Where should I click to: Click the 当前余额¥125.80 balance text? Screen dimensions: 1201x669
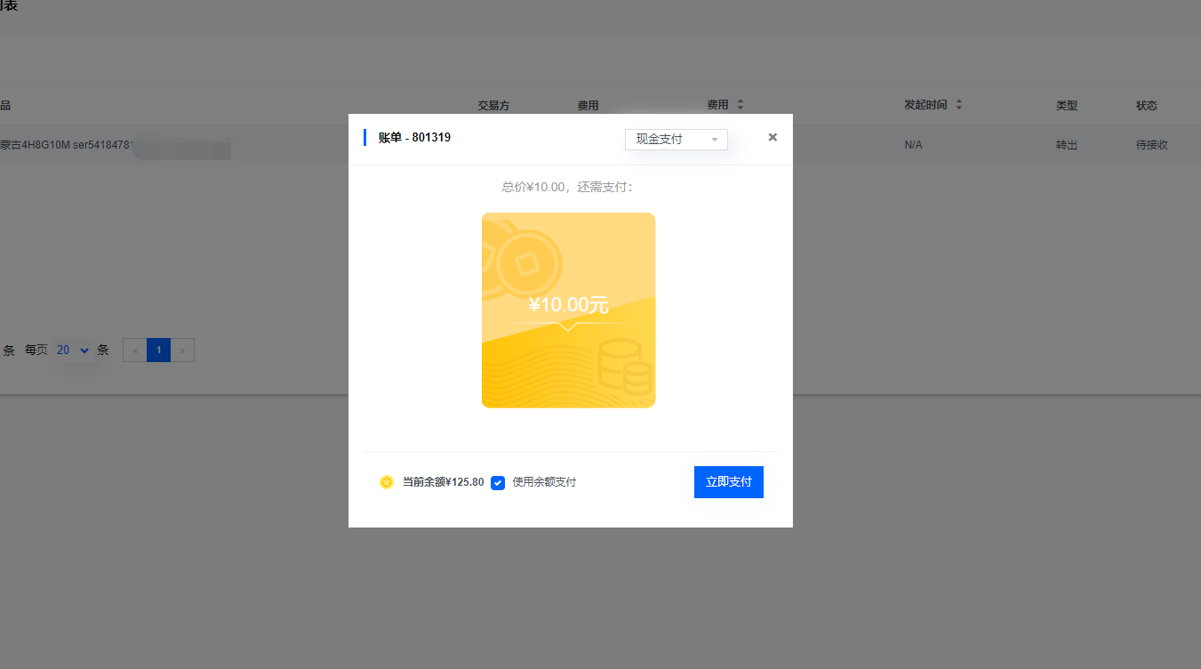point(443,482)
